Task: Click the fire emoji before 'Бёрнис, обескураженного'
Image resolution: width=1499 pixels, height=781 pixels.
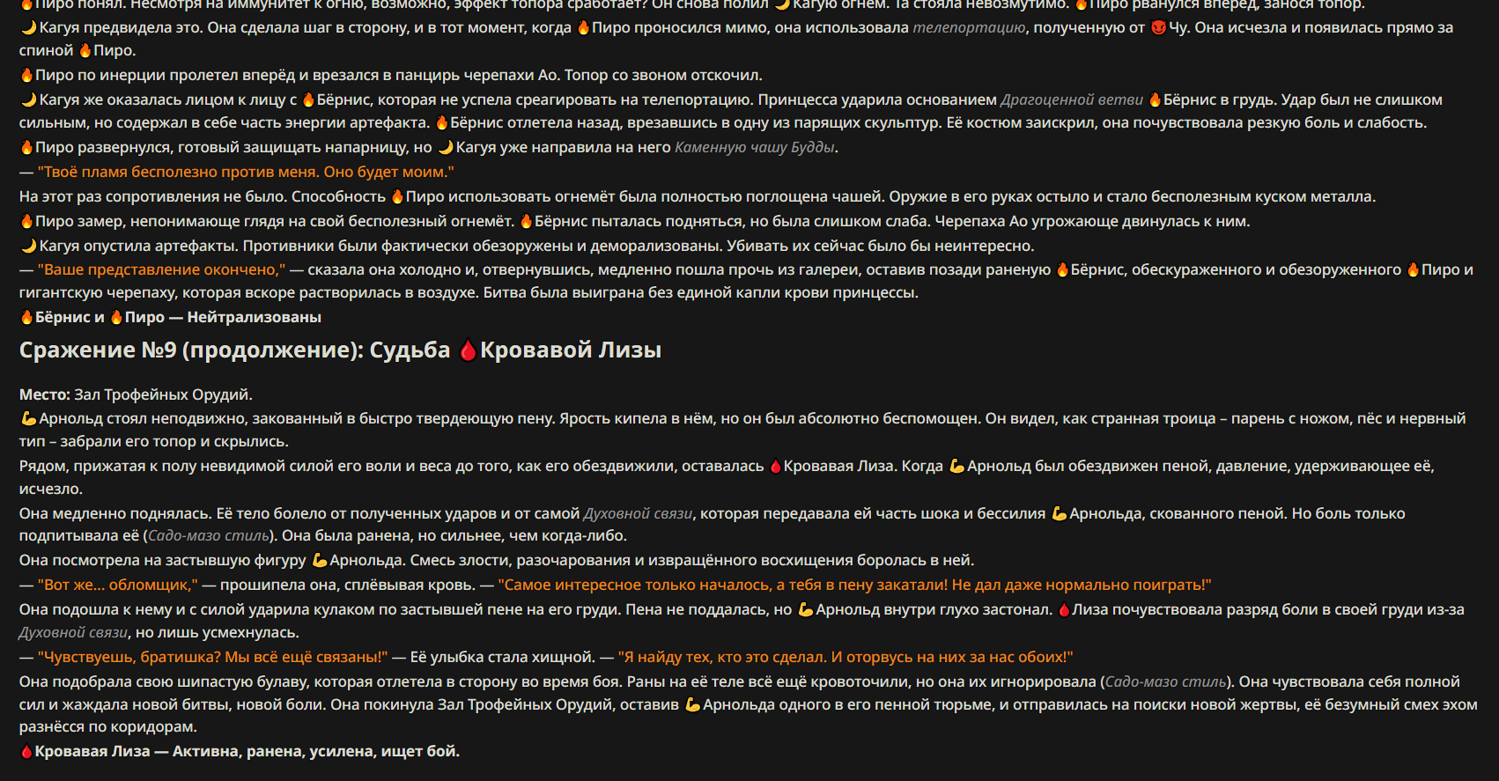Action: (x=1062, y=269)
